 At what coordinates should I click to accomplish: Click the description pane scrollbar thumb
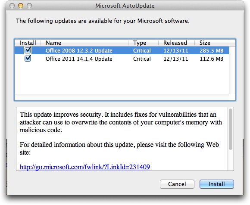[231, 129]
